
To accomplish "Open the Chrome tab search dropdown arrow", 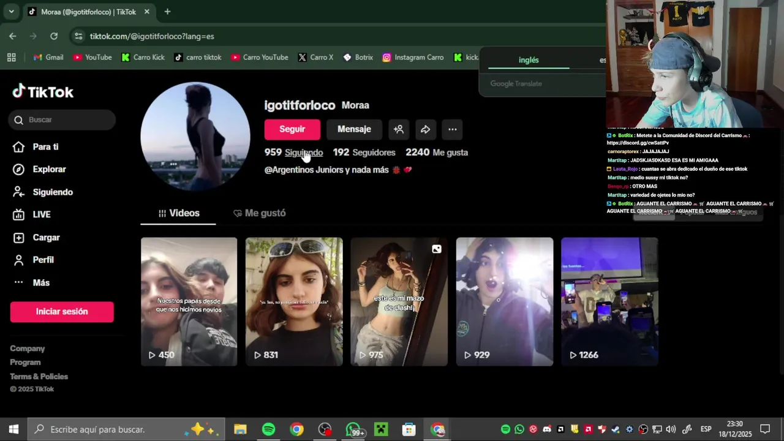I will [x=11, y=12].
